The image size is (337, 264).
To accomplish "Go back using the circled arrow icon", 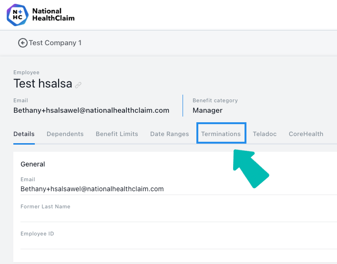I will click(x=23, y=43).
